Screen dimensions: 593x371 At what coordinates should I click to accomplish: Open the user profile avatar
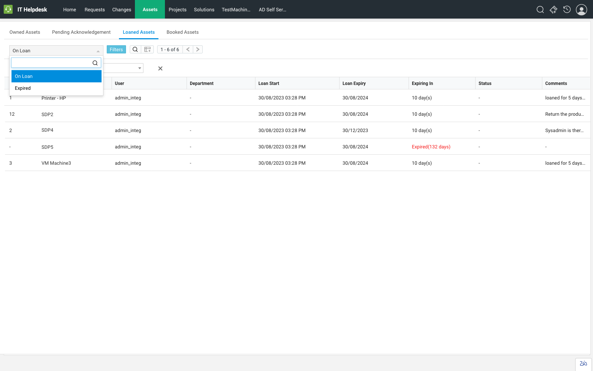[581, 10]
